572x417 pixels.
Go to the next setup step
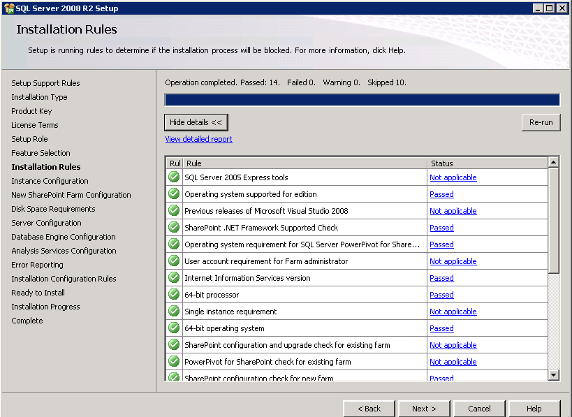pyautogui.click(x=424, y=409)
